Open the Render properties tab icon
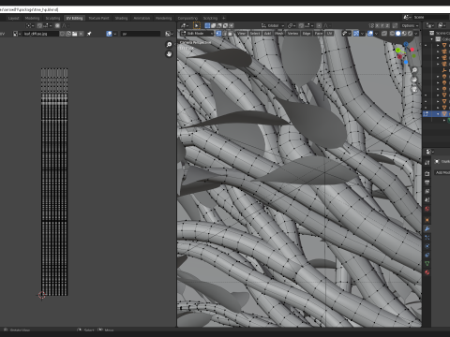The width and height of the screenshot is (450, 337). (427, 173)
